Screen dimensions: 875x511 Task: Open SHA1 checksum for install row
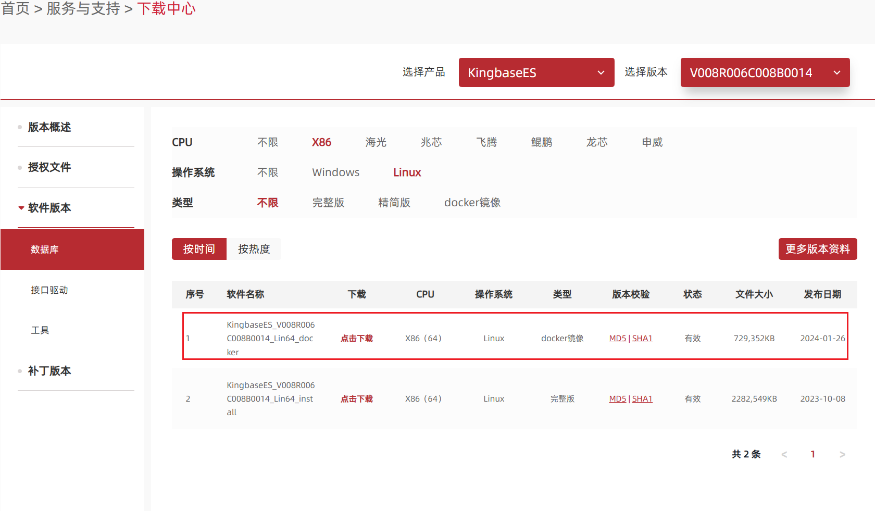coord(642,399)
